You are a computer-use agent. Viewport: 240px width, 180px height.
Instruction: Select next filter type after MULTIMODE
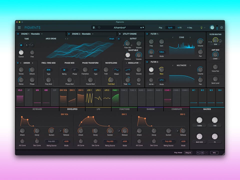point(190,65)
